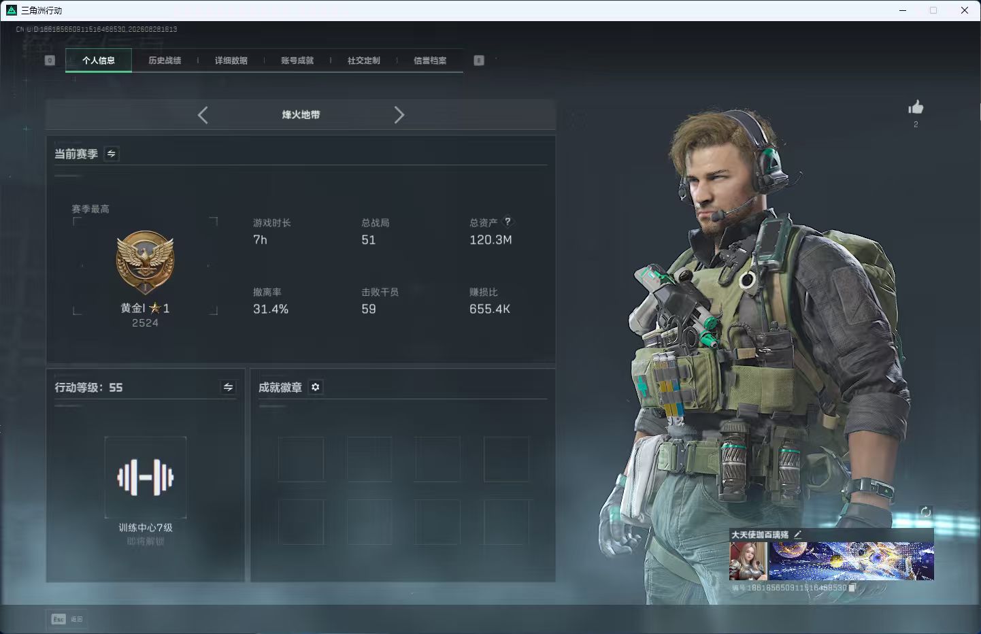
Task: Switch to the 历史战绩 tab
Action: pos(165,61)
